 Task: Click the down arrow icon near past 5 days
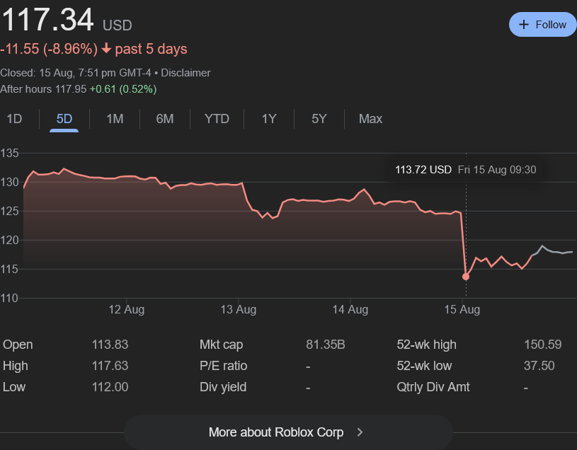point(106,48)
